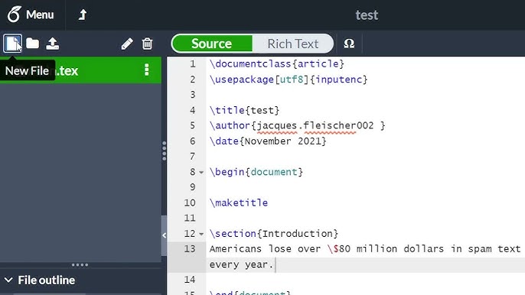Click the Overleaf logo icon

14,15
